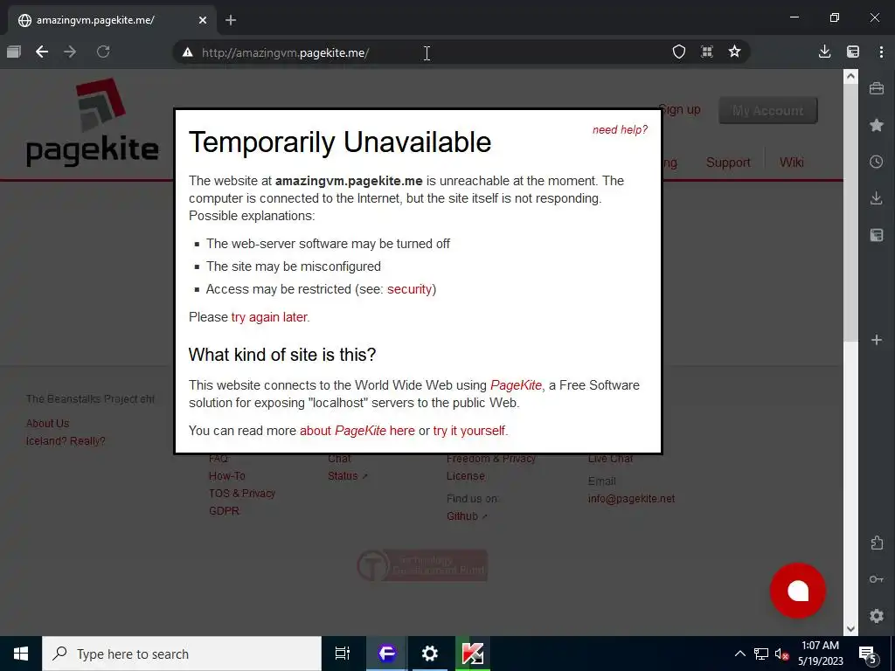Click the try again later link
This screenshot has width=895, height=671.
click(x=269, y=317)
